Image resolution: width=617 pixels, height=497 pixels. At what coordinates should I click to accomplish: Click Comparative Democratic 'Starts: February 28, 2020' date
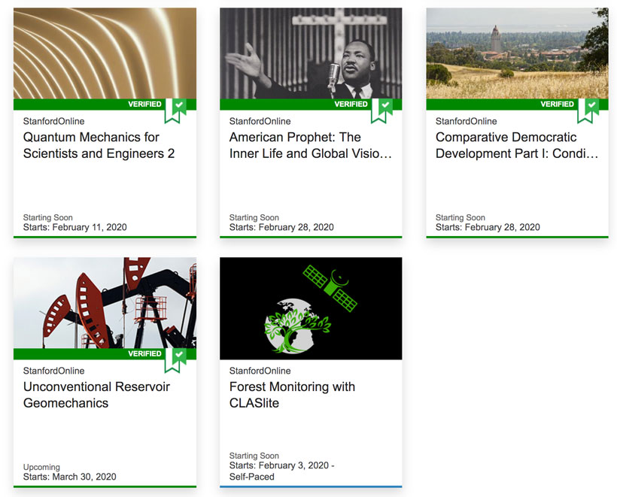tap(488, 227)
